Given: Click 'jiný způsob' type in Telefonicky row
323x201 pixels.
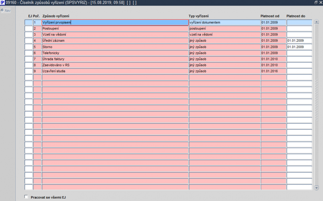Looking at the screenshot, I should [x=225, y=53].
